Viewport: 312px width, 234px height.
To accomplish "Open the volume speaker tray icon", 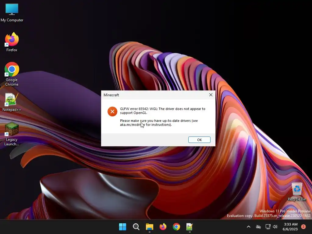I will click(x=275, y=227).
